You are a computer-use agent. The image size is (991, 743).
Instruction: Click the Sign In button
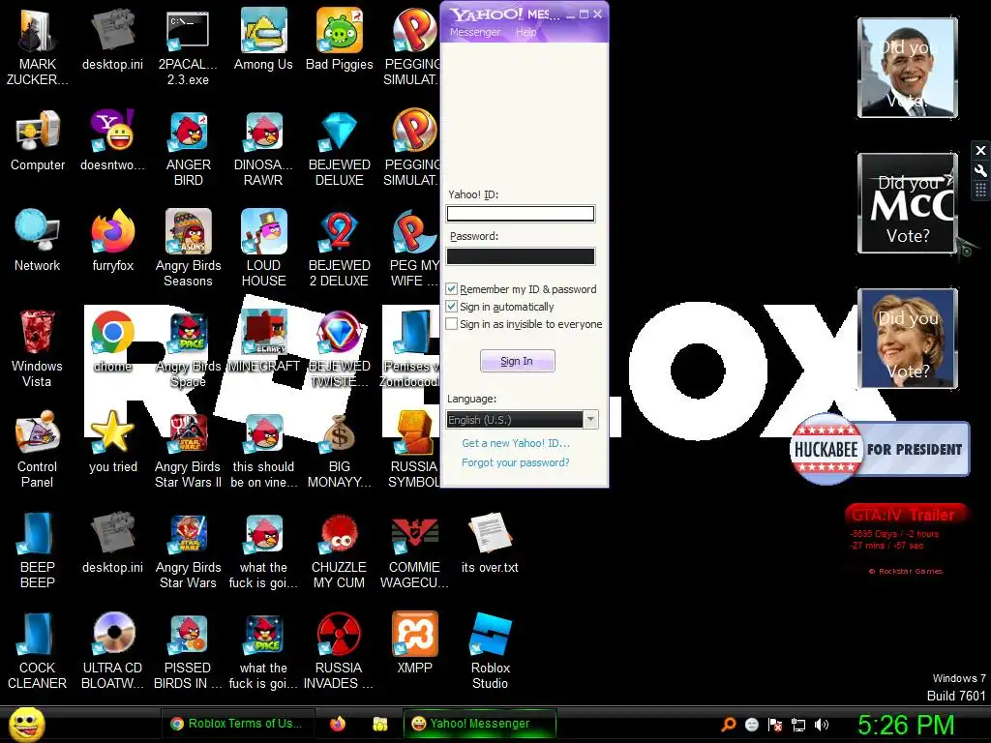click(517, 361)
